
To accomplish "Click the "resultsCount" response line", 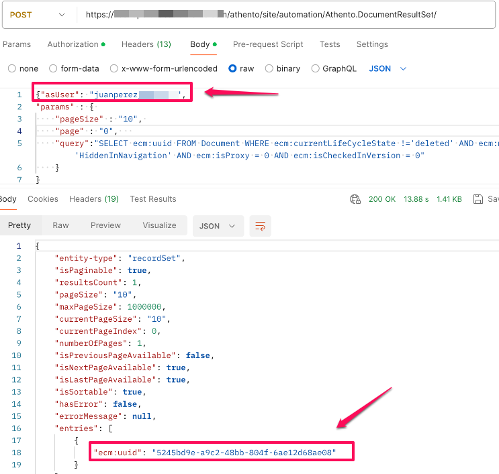I will (98, 282).
